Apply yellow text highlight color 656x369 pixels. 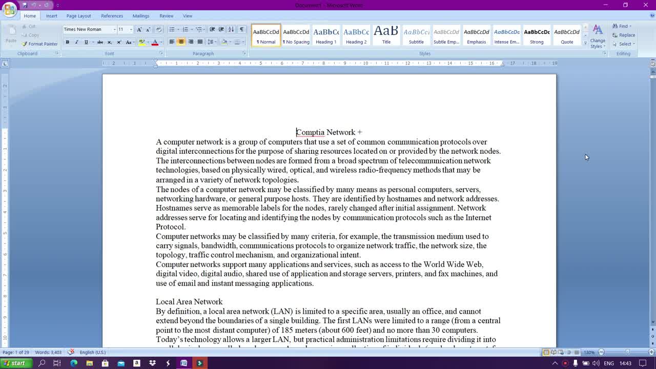(141, 42)
